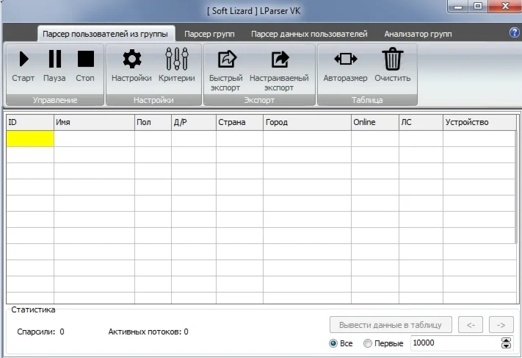Apply Авторазмер to table columns
Screen dimensions: 522x358
click(x=345, y=60)
